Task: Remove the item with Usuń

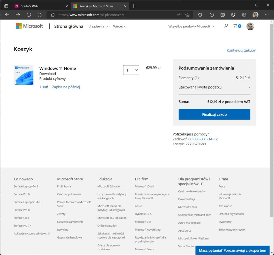Action: click(x=44, y=87)
